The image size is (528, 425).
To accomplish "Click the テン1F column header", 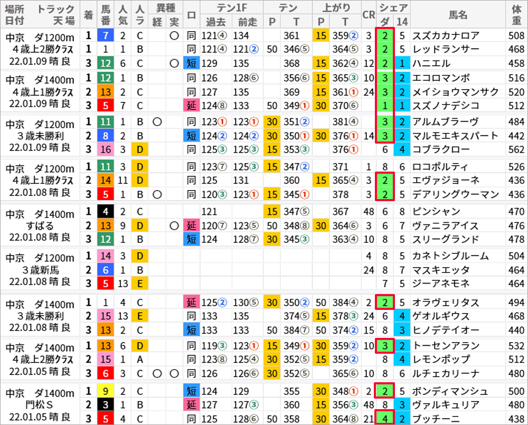I will 232,8.
